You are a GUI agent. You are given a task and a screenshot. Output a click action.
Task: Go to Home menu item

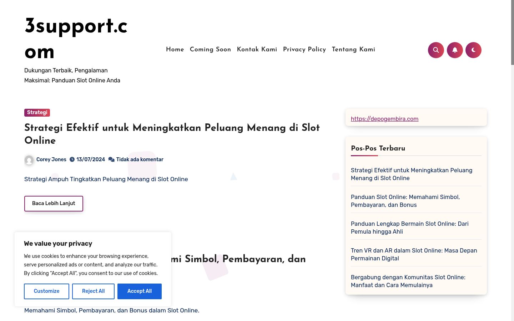175,50
